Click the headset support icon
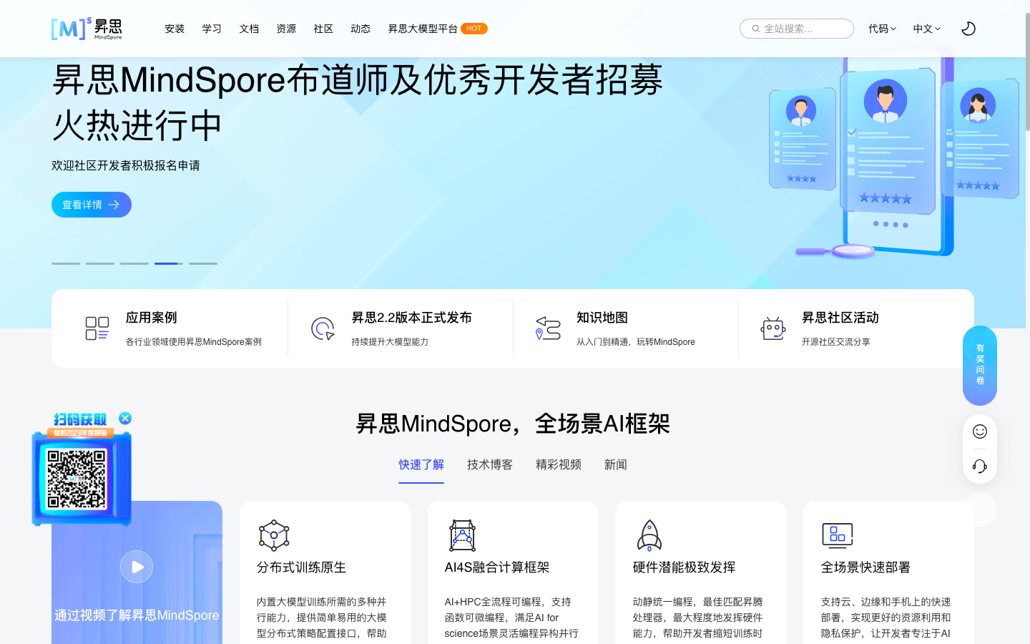Viewport: 1030px width, 644px height. pyautogui.click(x=980, y=467)
